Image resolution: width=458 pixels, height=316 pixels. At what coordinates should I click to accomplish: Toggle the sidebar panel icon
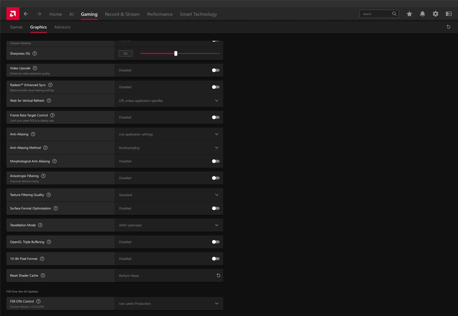(x=449, y=14)
